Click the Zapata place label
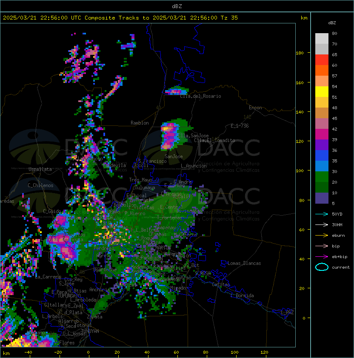Image resolution: width=354 pixels, height=358 pixels. click(x=94, y=317)
